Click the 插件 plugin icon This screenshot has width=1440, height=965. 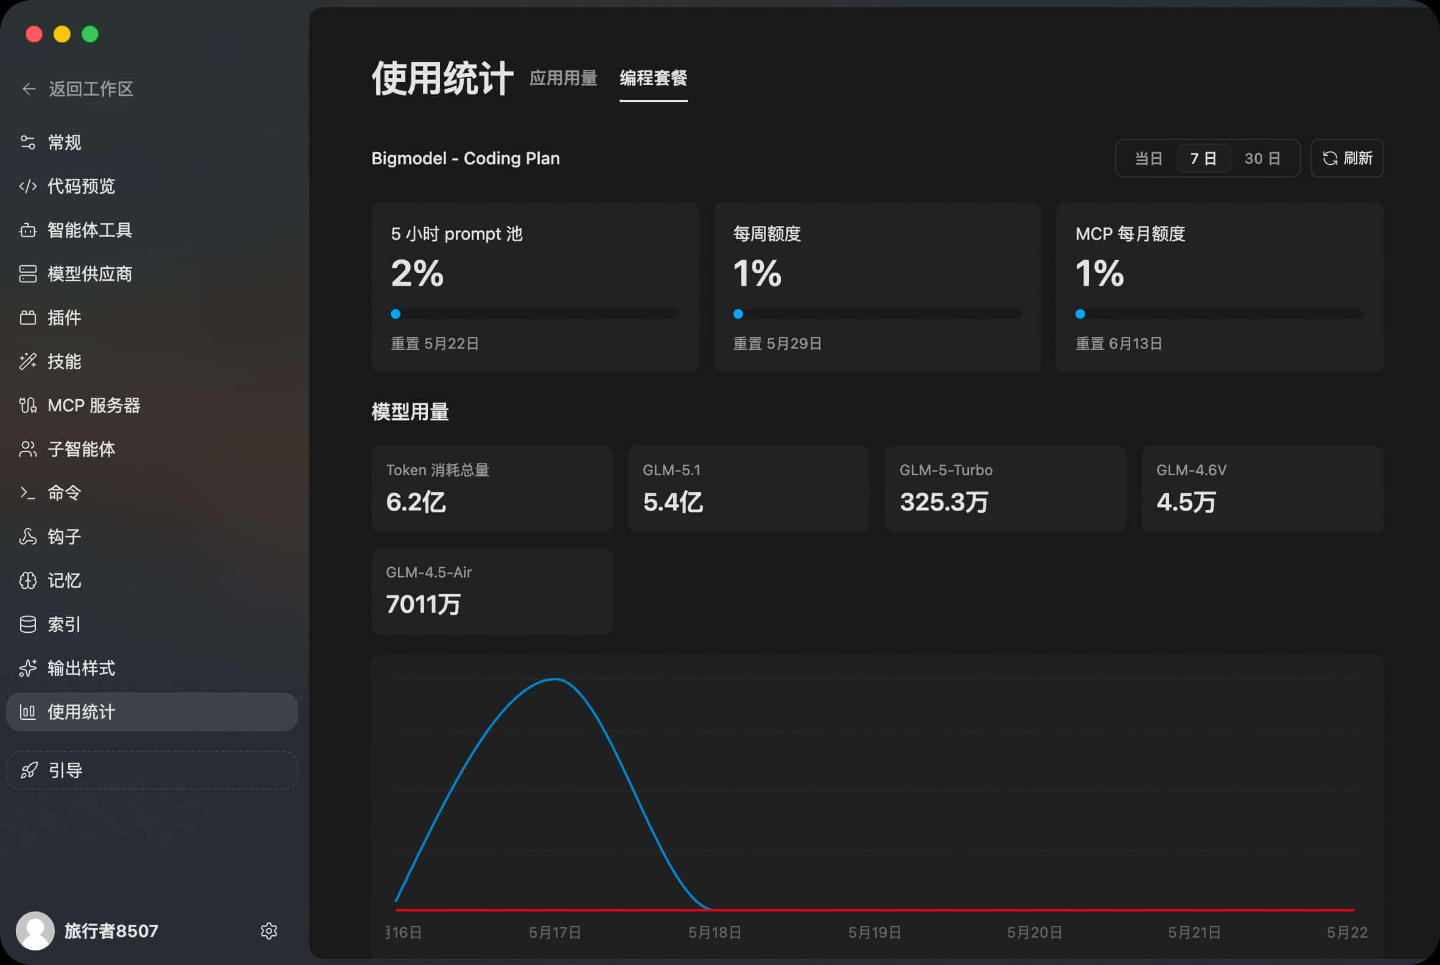(28, 318)
